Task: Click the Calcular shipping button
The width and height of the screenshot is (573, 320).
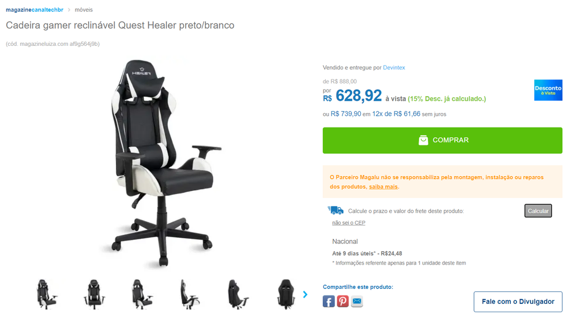Action: coord(538,211)
